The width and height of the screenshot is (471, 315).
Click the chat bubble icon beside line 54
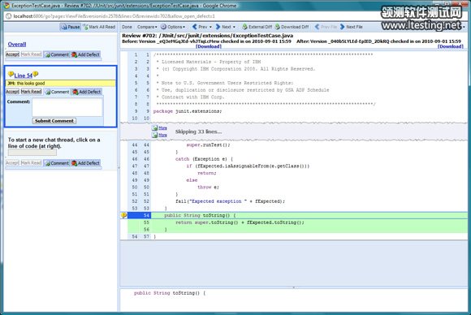[x=123, y=215]
